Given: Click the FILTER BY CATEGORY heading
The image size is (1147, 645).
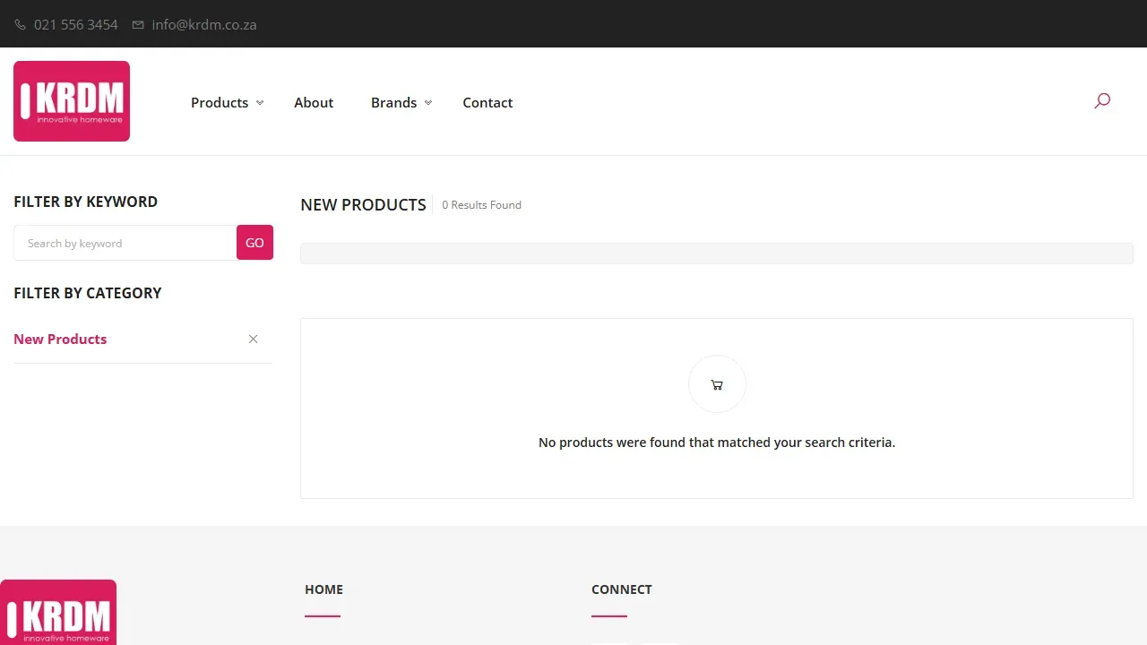Looking at the screenshot, I should (x=88, y=293).
